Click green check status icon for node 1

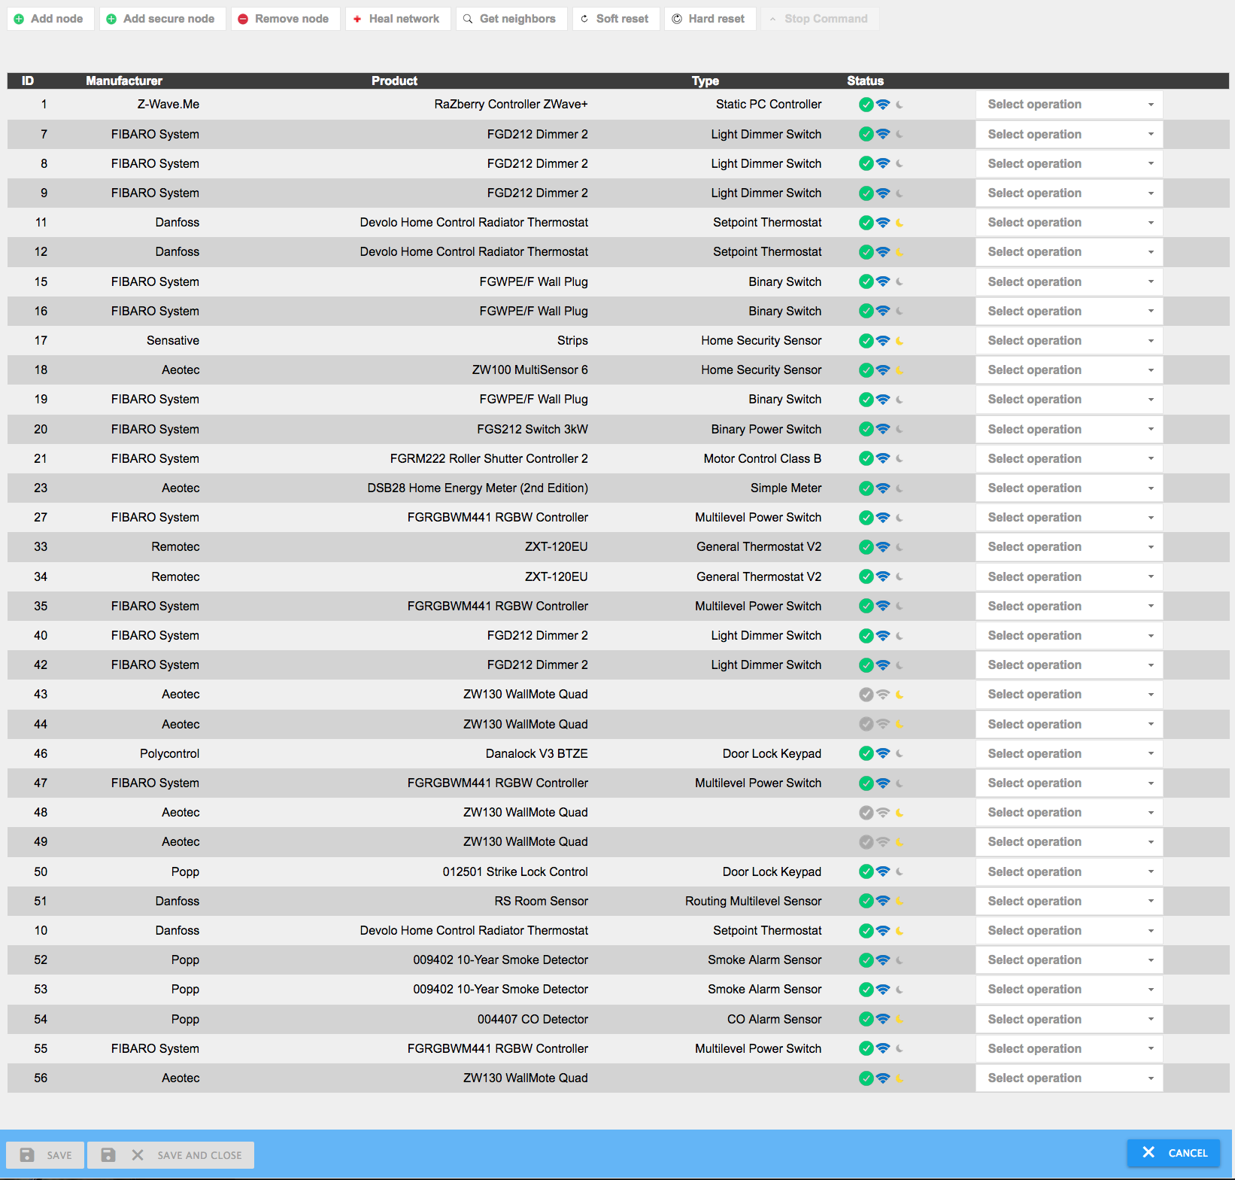(x=866, y=105)
